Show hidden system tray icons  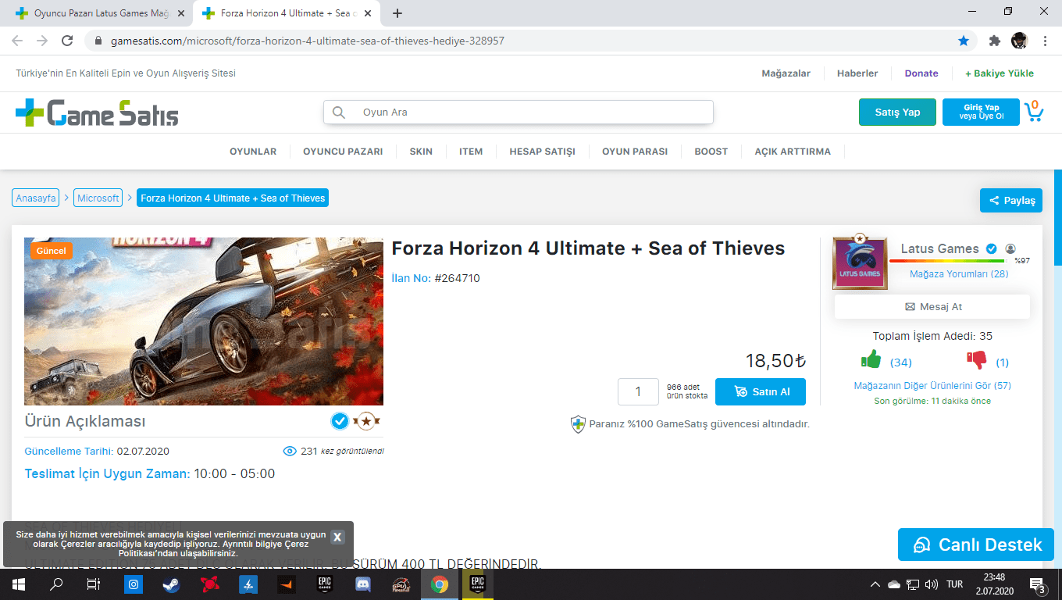pos(875,584)
